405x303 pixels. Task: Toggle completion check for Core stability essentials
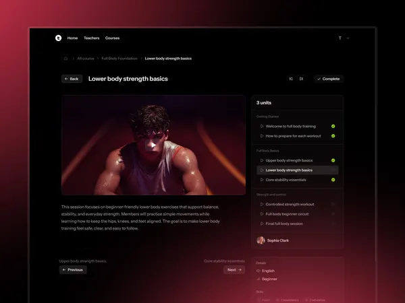tap(333, 180)
